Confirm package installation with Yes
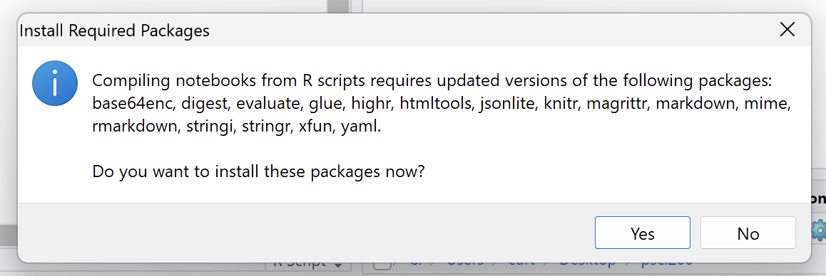This screenshot has height=276, width=826. [642, 233]
